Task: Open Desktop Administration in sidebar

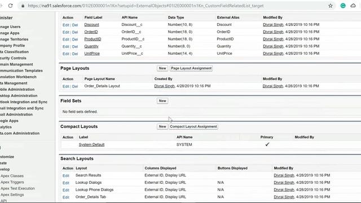Action: pyautogui.click(x=19, y=95)
